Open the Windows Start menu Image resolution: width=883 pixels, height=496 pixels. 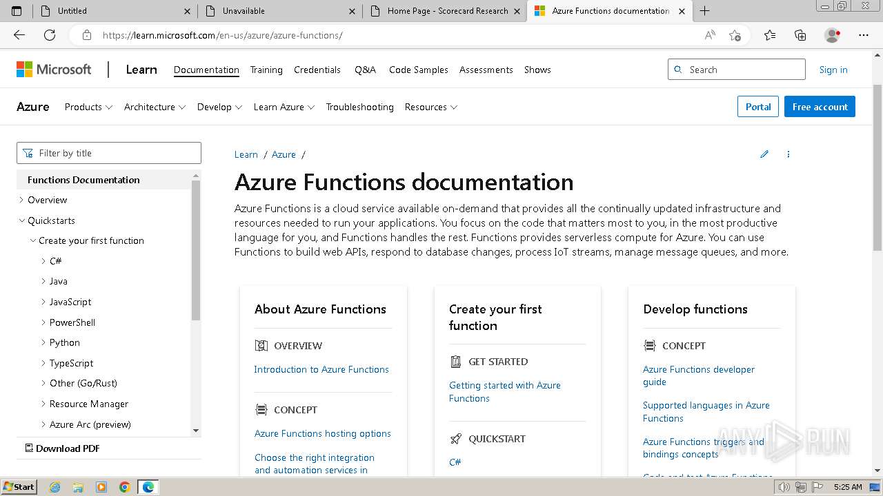click(19, 487)
